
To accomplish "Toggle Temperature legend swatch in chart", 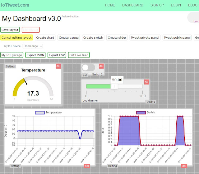I will (x=40, y=113).
